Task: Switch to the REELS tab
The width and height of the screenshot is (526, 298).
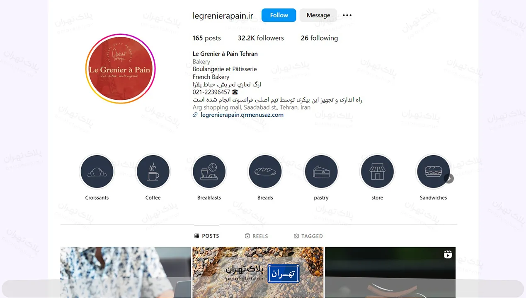Action: (x=257, y=236)
